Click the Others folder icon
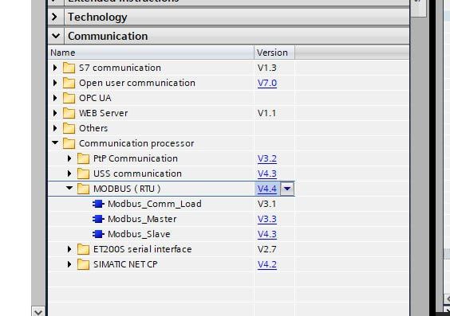The image size is (450, 316). (x=69, y=128)
